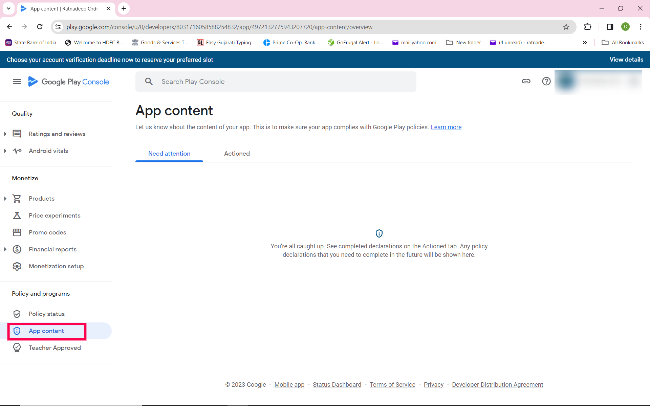Expand Financial reports section

point(5,249)
